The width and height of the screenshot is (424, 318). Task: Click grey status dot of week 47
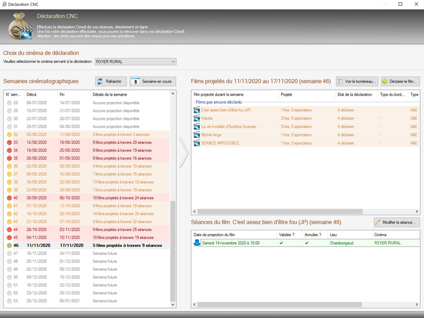click(9, 254)
